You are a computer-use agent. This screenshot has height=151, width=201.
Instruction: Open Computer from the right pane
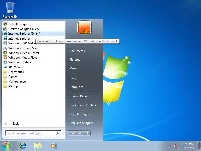[76, 87]
